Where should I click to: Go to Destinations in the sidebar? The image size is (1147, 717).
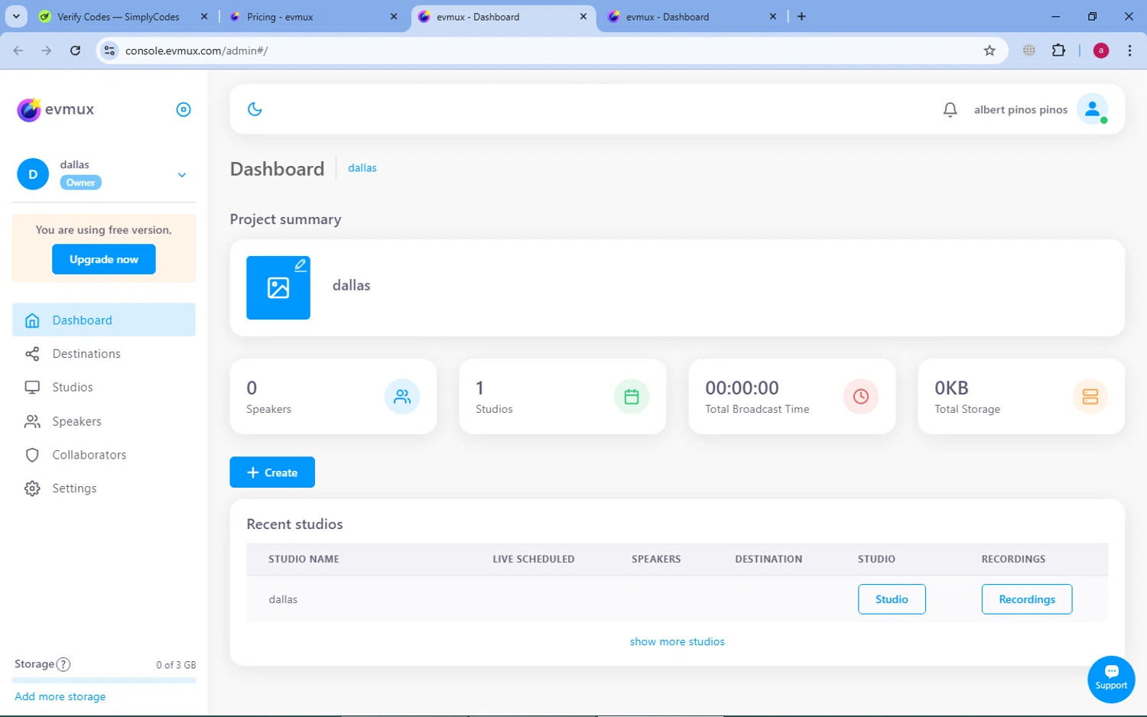point(86,354)
